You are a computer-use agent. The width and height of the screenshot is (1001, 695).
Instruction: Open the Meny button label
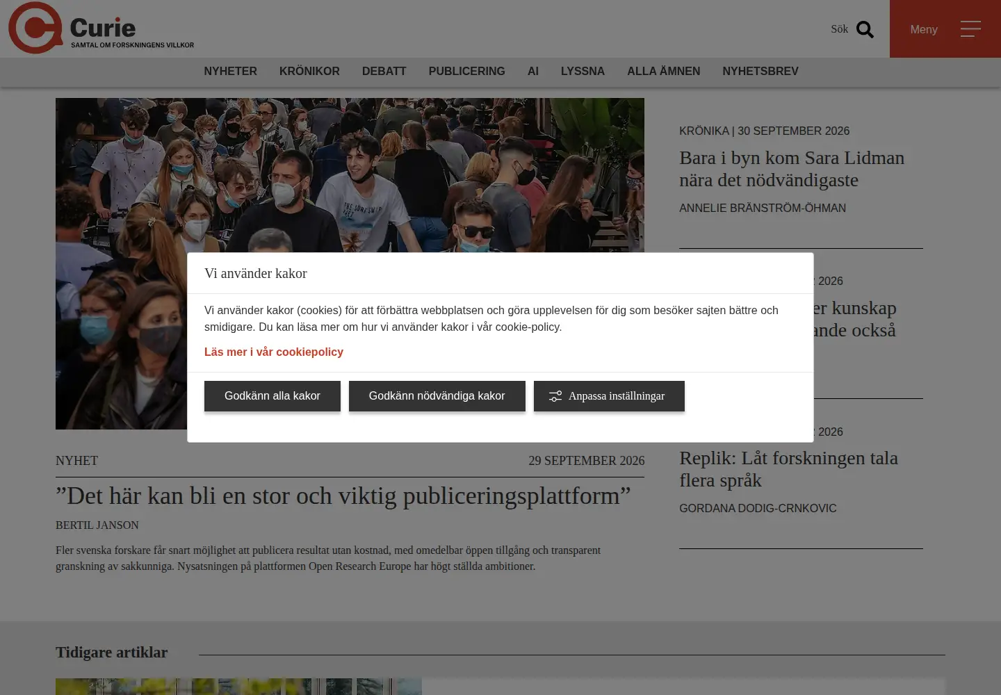coord(924,29)
